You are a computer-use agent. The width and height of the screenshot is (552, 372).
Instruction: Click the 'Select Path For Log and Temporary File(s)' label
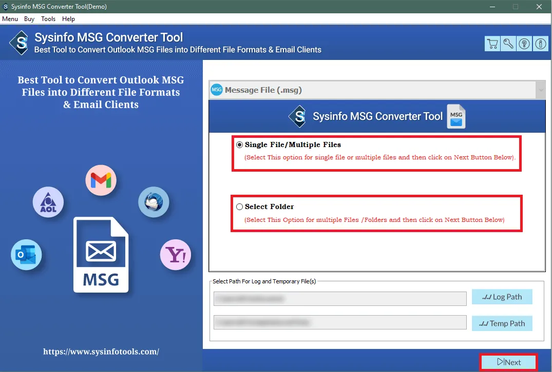click(264, 281)
